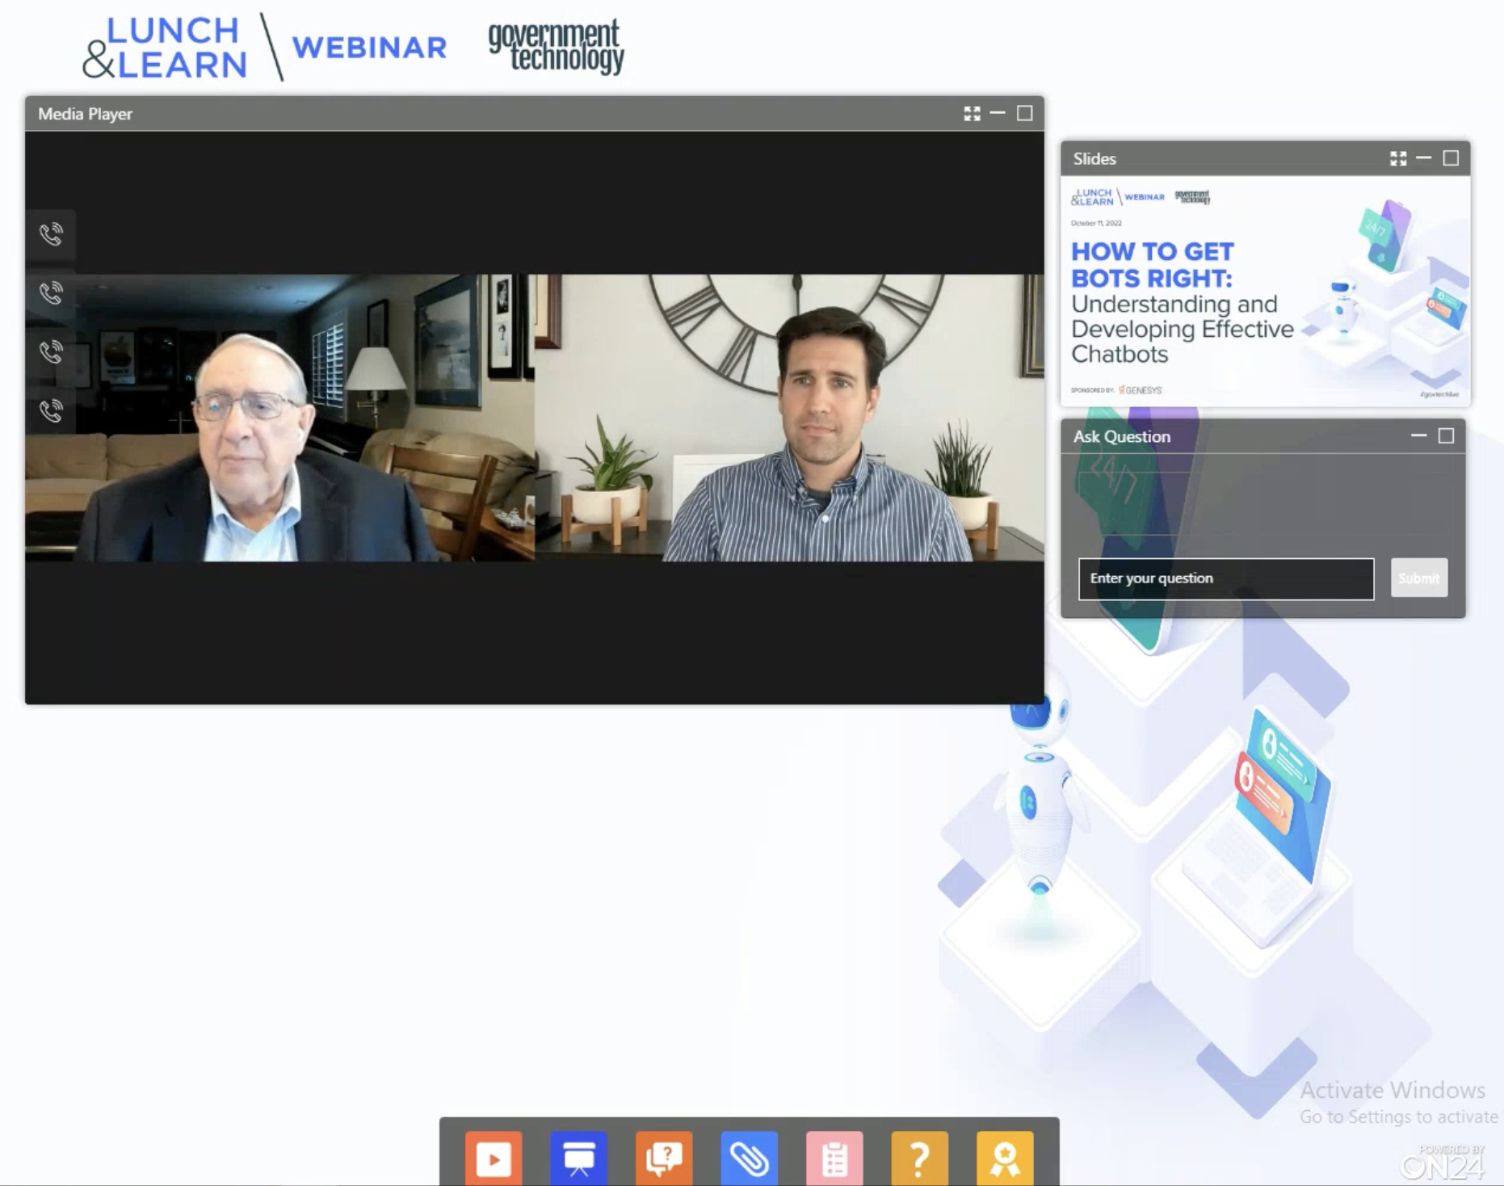Click the Enter your question field

pos(1225,578)
